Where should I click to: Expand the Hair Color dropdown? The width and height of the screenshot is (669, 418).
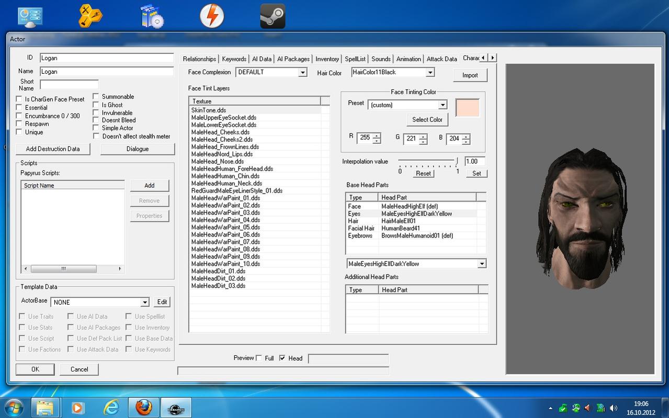[430, 73]
